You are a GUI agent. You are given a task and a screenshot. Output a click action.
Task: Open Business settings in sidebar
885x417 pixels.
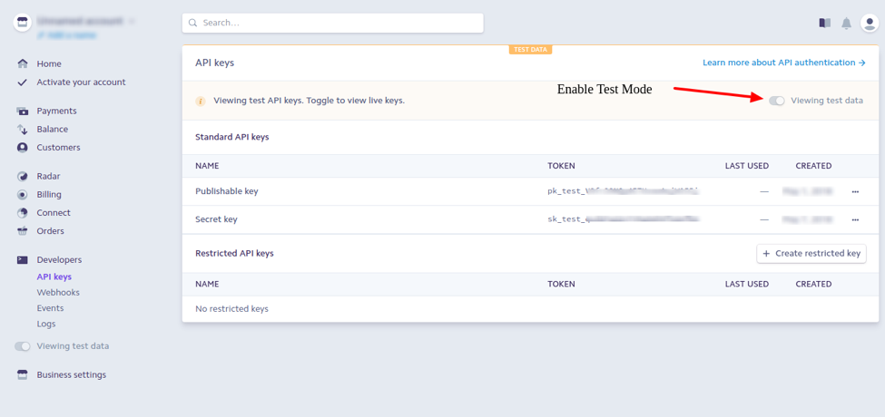[x=71, y=375]
